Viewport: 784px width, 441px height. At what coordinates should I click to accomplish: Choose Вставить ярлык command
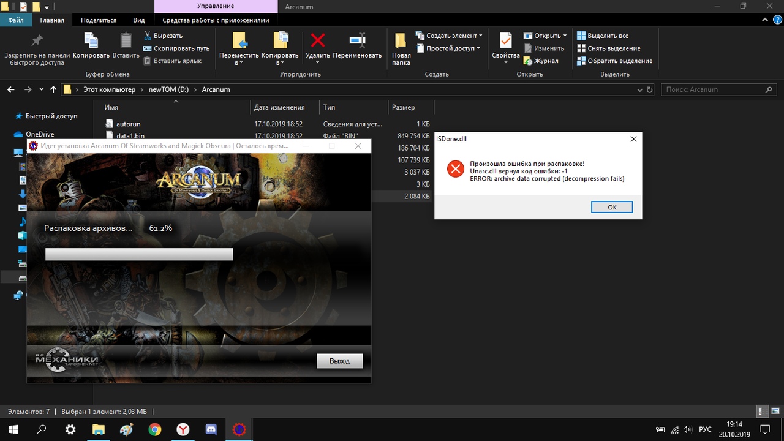[x=172, y=61]
